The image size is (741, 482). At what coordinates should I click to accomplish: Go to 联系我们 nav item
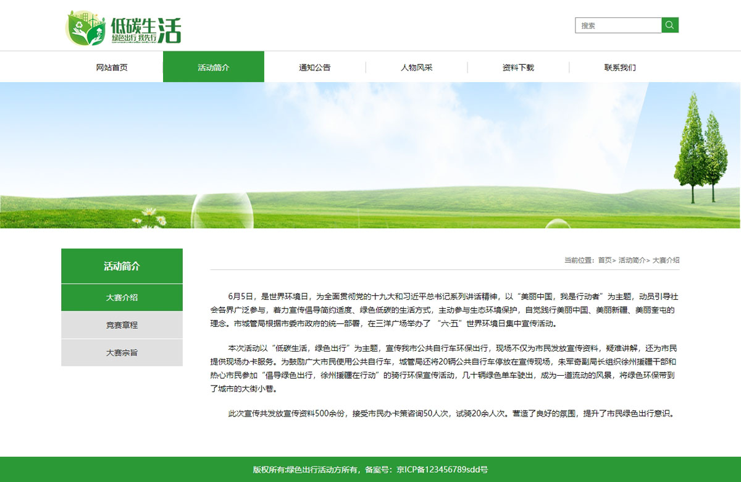[620, 67]
